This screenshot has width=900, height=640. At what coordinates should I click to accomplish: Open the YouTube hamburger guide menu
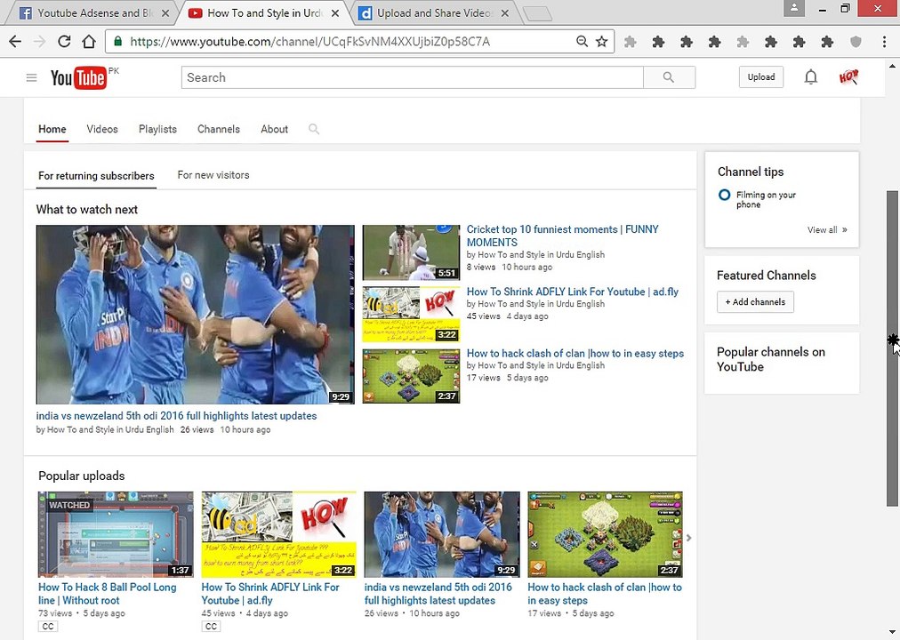click(x=31, y=77)
